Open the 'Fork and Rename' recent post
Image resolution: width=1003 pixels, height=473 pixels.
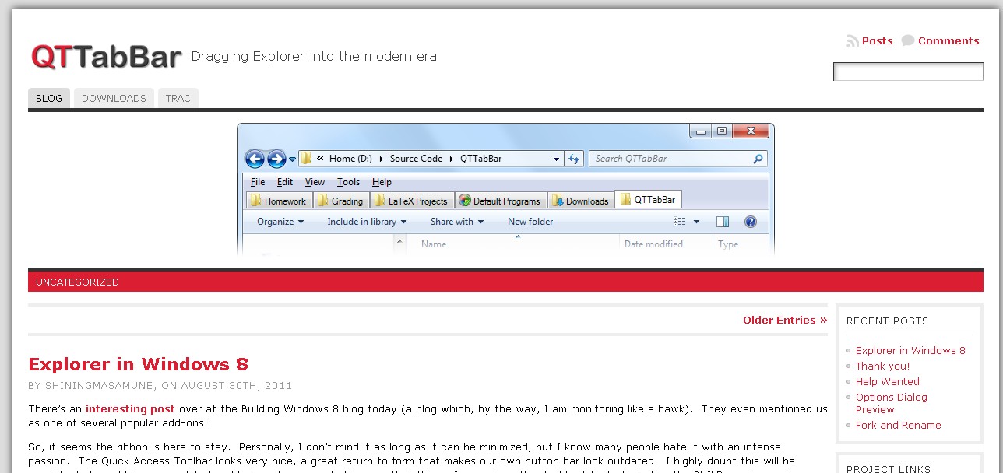pyautogui.click(x=899, y=426)
